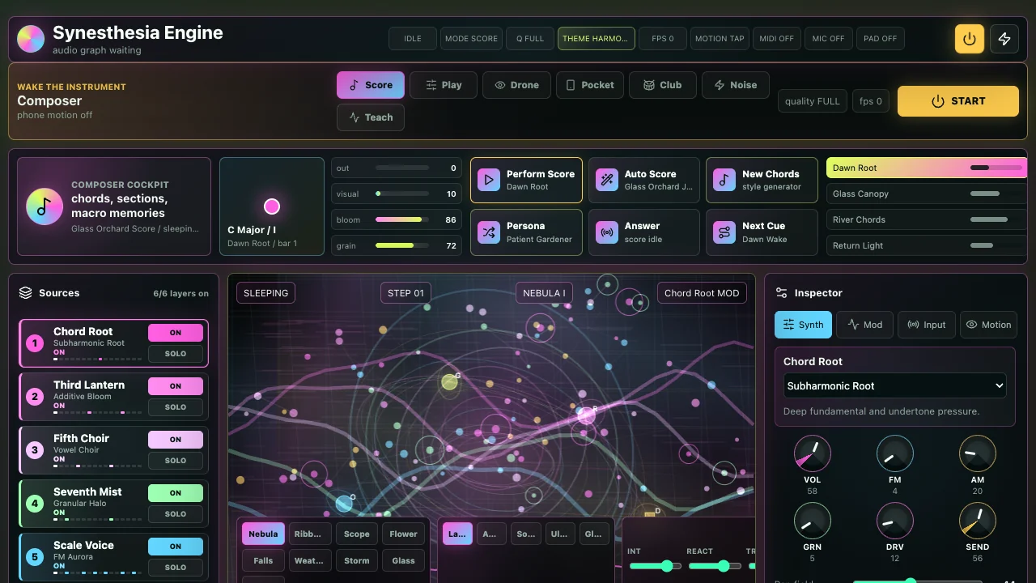Image resolution: width=1036 pixels, height=583 pixels.
Task: Select the Storm visual style button
Action: 356,560
